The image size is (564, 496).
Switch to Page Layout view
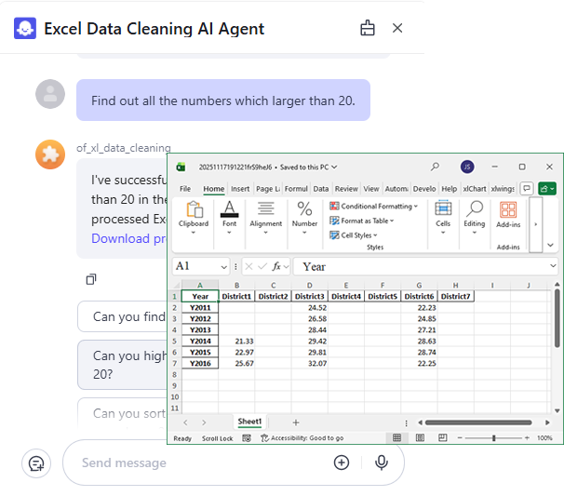click(420, 437)
